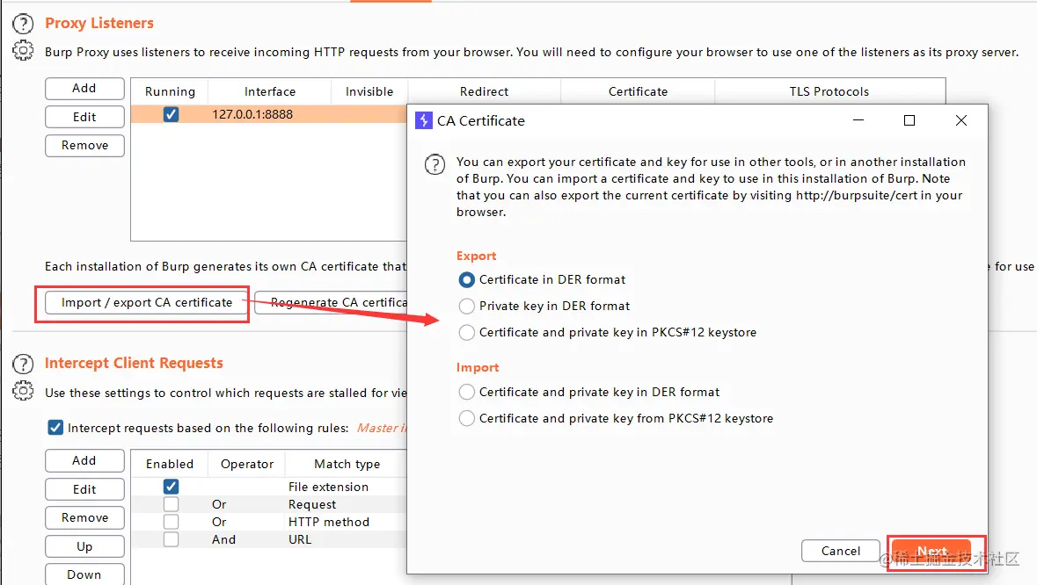
Task: Move intercept rule Up
Action: click(x=84, y=546)
